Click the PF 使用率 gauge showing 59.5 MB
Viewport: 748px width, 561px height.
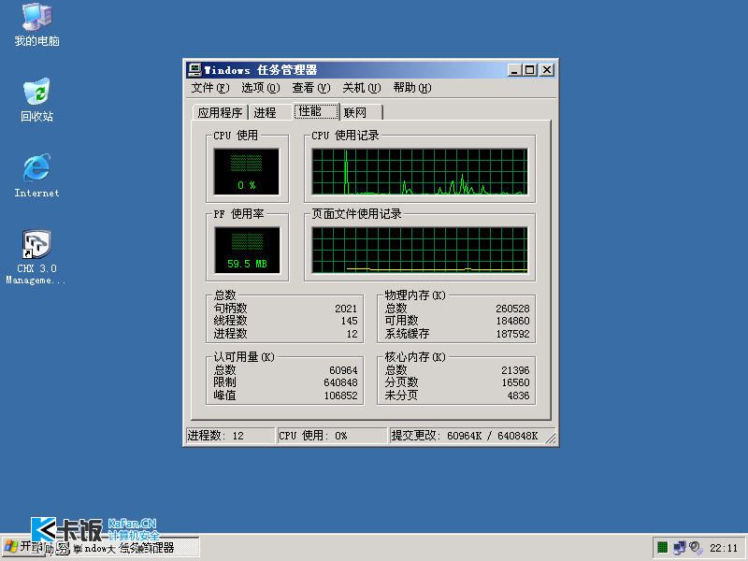[247, 251]
